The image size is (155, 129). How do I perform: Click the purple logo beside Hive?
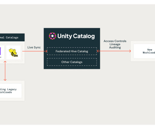0,51
